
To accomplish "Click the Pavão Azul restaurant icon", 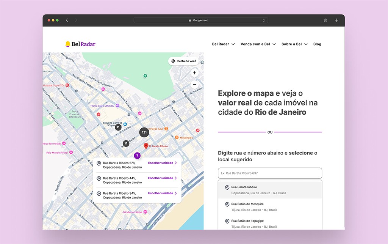I will pyautogui.click(x=166, y=129).
